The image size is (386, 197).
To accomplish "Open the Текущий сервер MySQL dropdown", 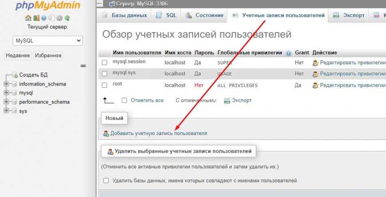I will [48, 40].
